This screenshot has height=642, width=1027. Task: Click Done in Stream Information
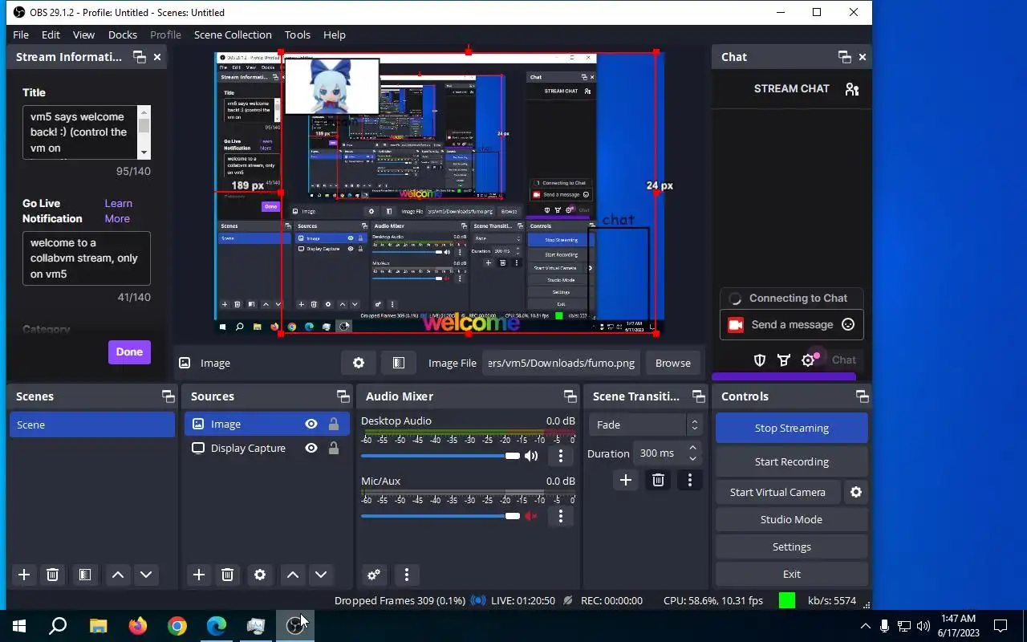pyautogui.click(x=129, y=351)
